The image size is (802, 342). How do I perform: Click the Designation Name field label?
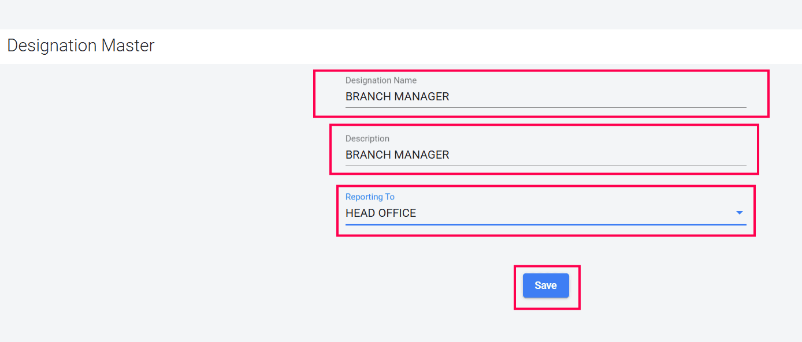381,81
